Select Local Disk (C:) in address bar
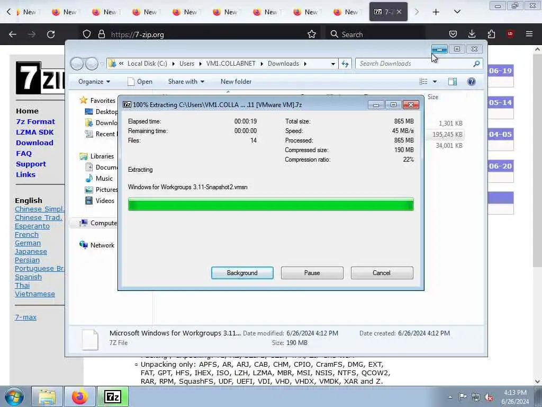Image resolution: width=542 pixels, height=407 pixels. [147, 64]
